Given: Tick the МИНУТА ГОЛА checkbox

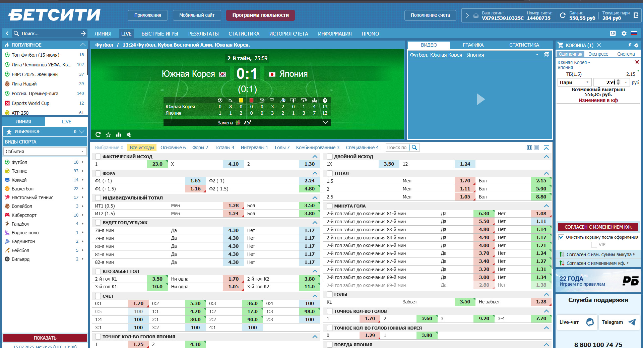Looking at the screenshot, I should tap(330, 206).
